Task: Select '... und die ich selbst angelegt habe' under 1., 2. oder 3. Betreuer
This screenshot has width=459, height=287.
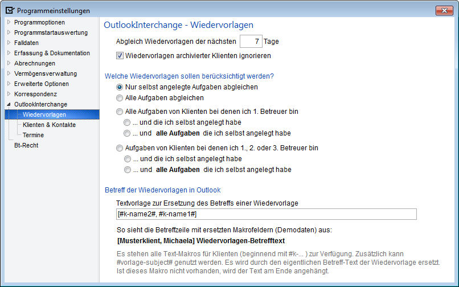Action: (128, 159)
